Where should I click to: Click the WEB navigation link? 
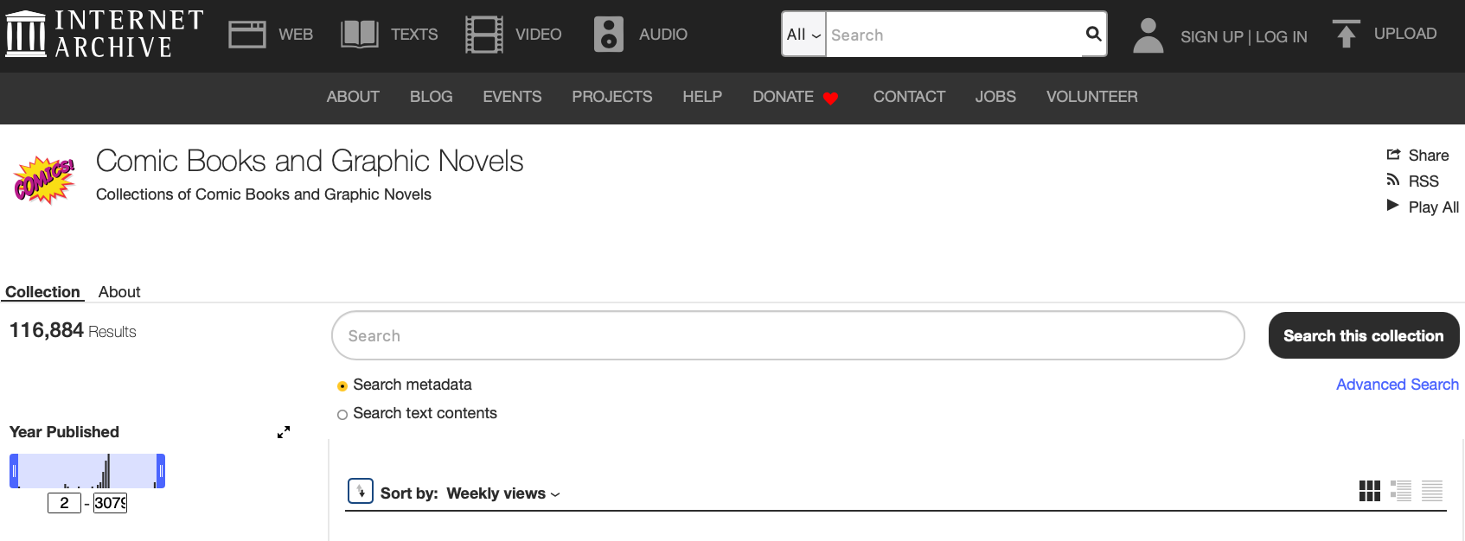[x=296, y=35]
